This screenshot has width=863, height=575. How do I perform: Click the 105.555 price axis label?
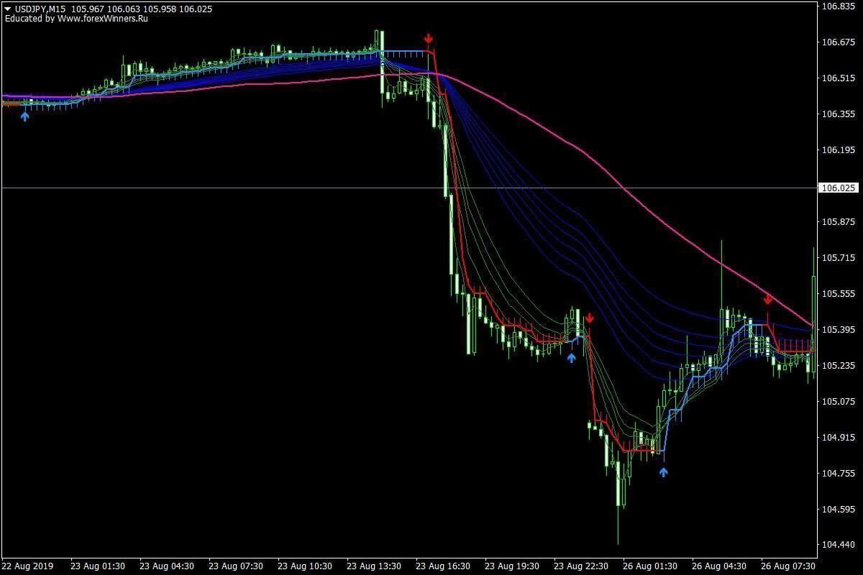[x=839, y=294]
